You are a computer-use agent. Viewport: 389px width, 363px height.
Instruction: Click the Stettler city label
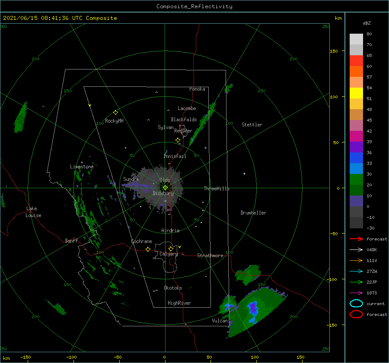tap(252, 125)
